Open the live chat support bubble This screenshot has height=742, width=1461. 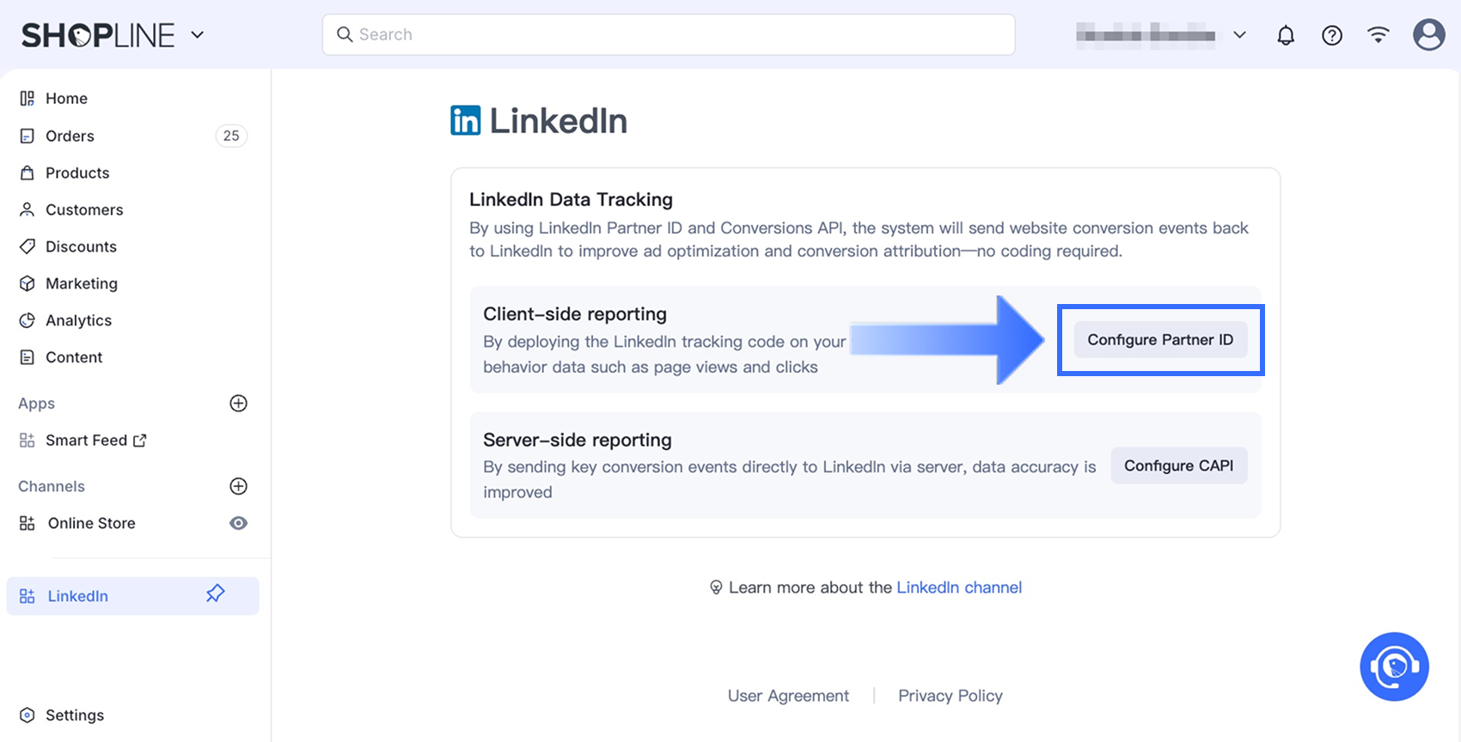point(1394,666)
